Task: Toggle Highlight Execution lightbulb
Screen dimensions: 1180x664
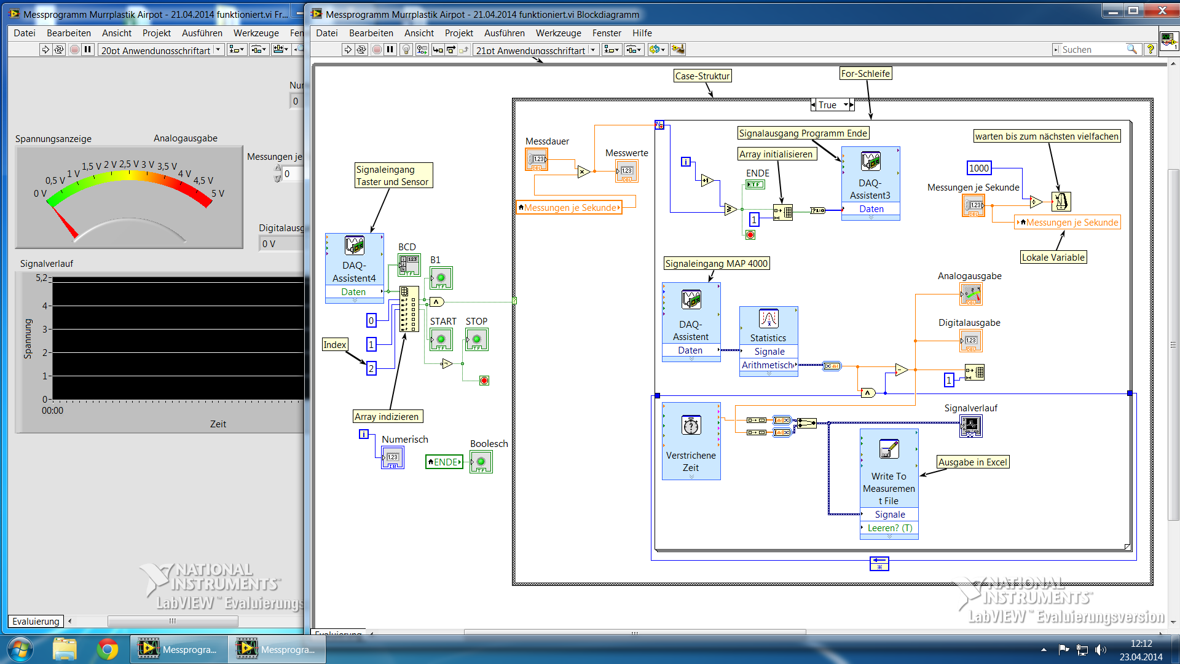Action: point(406,50)
